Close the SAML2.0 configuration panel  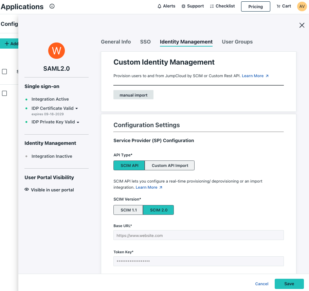302,25
